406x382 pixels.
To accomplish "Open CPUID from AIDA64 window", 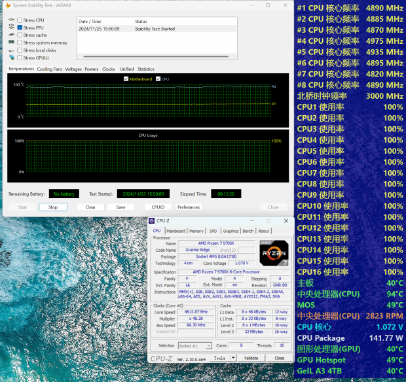I will click(158, 207).
